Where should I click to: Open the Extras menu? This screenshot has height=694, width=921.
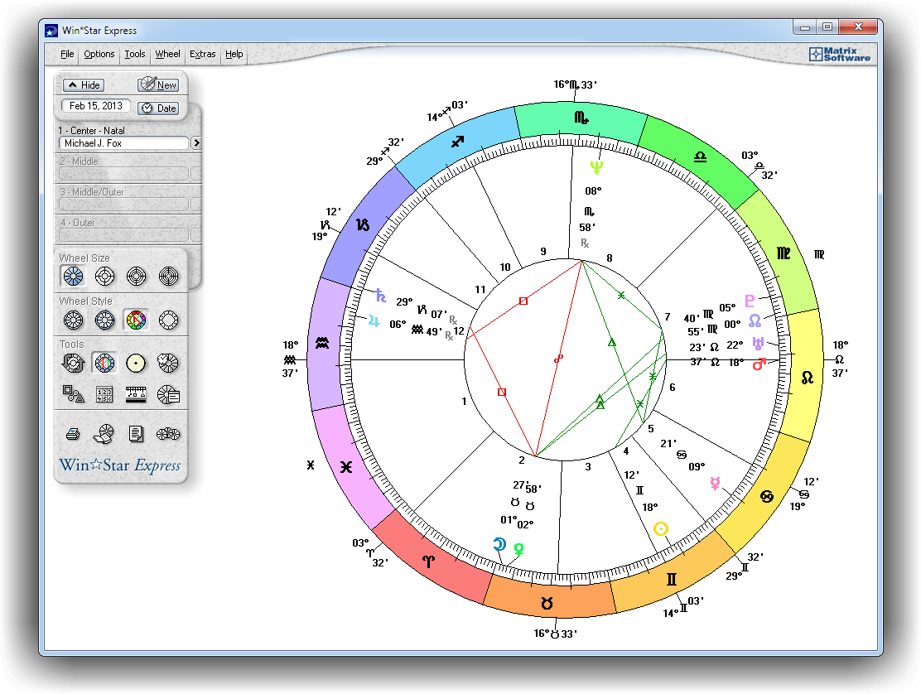[x=202, y=54]
